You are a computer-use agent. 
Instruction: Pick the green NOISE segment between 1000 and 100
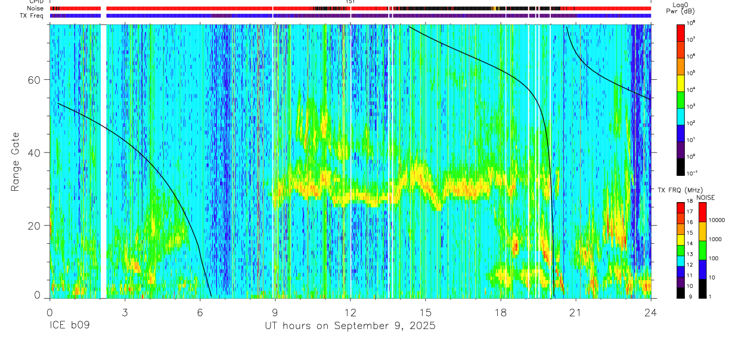(702, 250)
